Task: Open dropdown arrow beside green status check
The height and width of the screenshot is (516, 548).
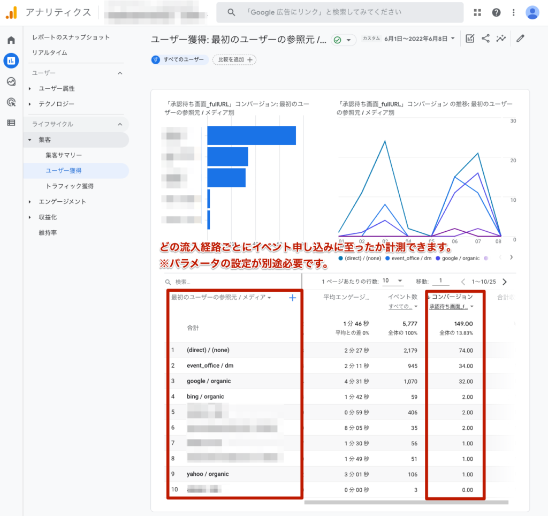Action: [x=348, y=40]
